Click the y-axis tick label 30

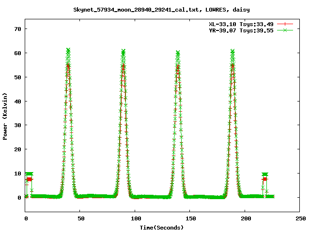tap(17, 125)
